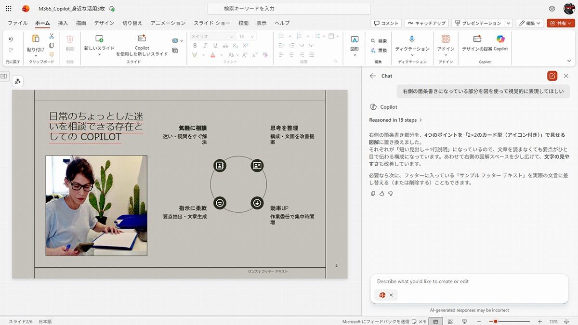578x325 pixels.
Task: Switch to Slide Sorter view in status bar
Action: coord(450,321)
